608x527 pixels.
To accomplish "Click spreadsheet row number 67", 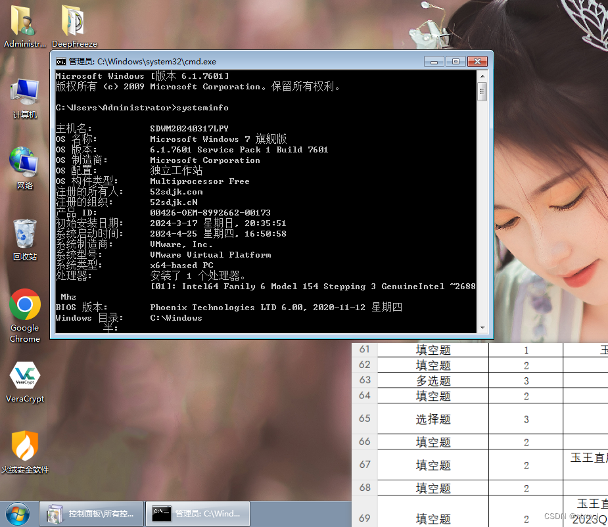I will coord(365,465).
